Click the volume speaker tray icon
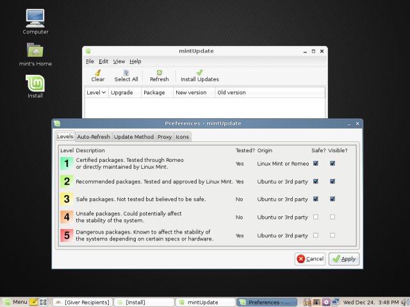410x307 pixels. coord(405,302)
